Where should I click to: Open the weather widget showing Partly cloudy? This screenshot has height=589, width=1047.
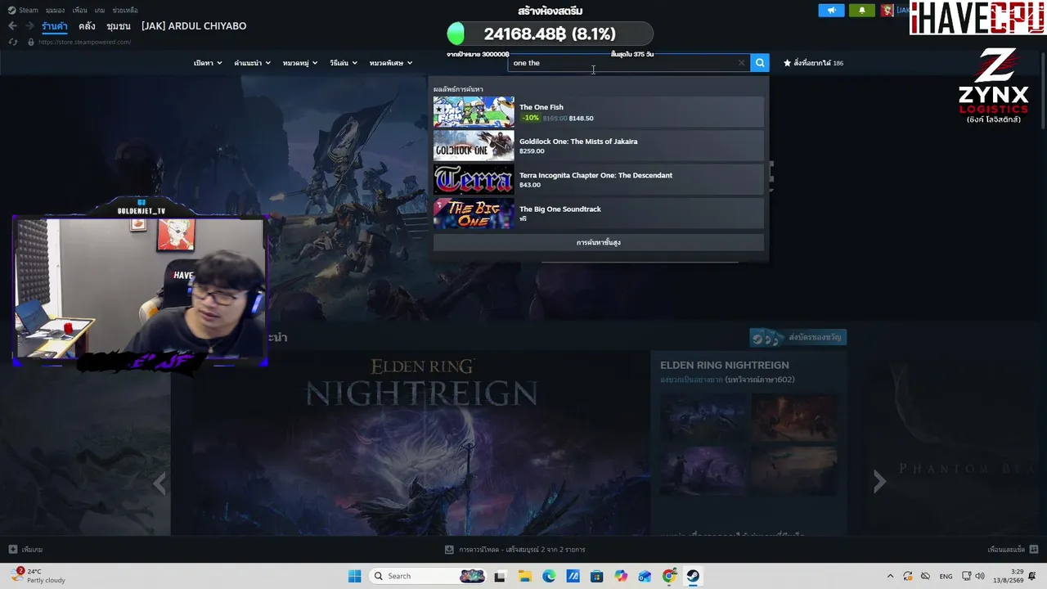[38, 576]
